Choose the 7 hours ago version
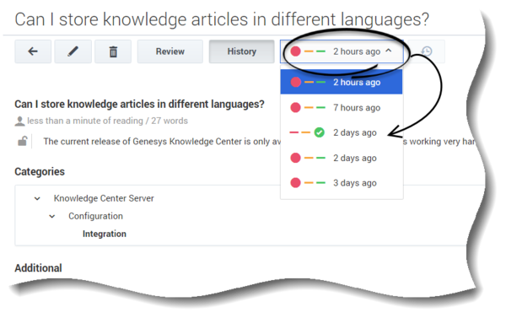 coord(342,107)
